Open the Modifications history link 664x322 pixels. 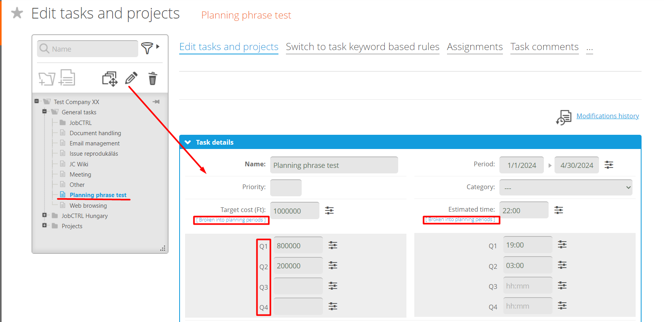click(x=607, y=116)
